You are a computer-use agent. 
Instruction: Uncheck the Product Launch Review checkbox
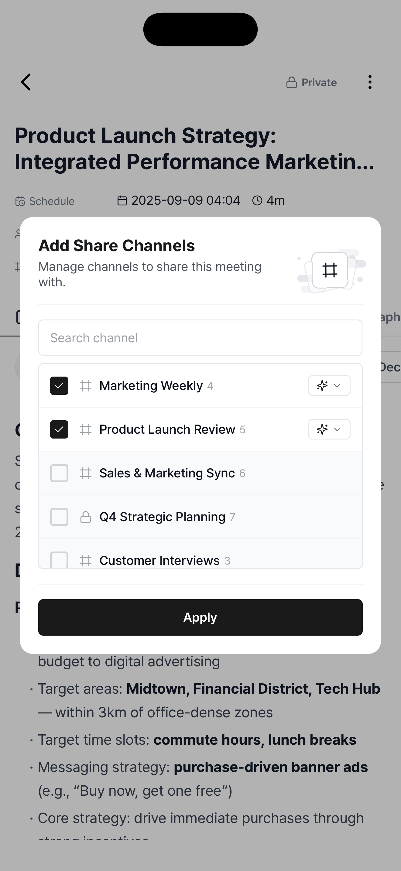point(59,429)
